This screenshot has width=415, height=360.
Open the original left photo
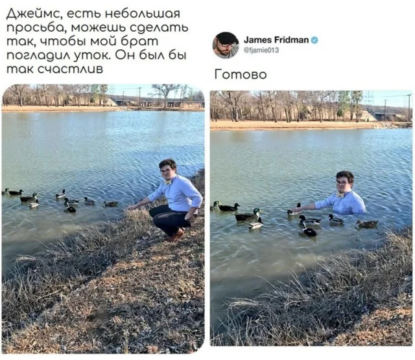click(103, 219)
